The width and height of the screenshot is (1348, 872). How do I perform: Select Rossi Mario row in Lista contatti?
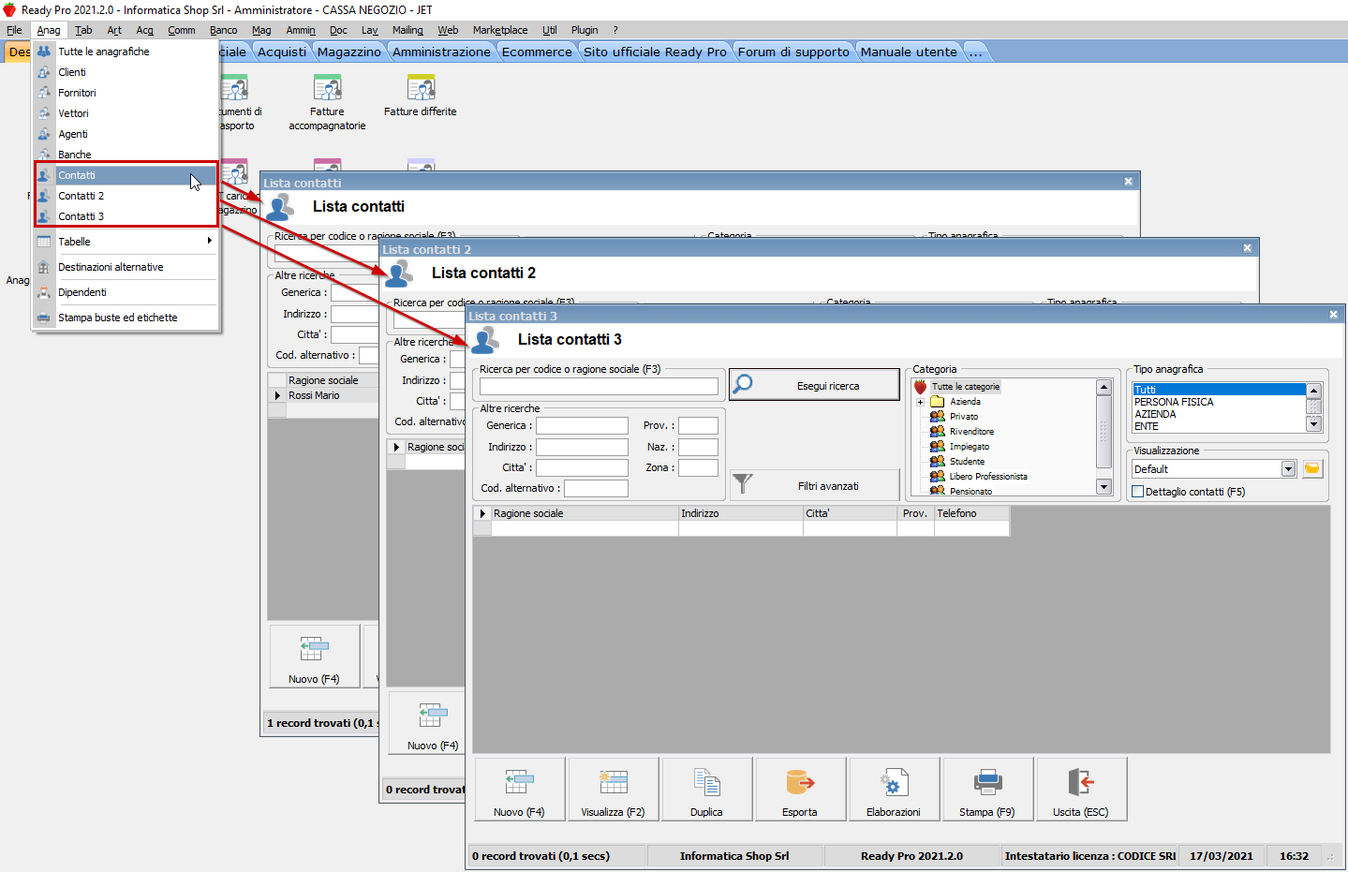(x=323, y=395)
